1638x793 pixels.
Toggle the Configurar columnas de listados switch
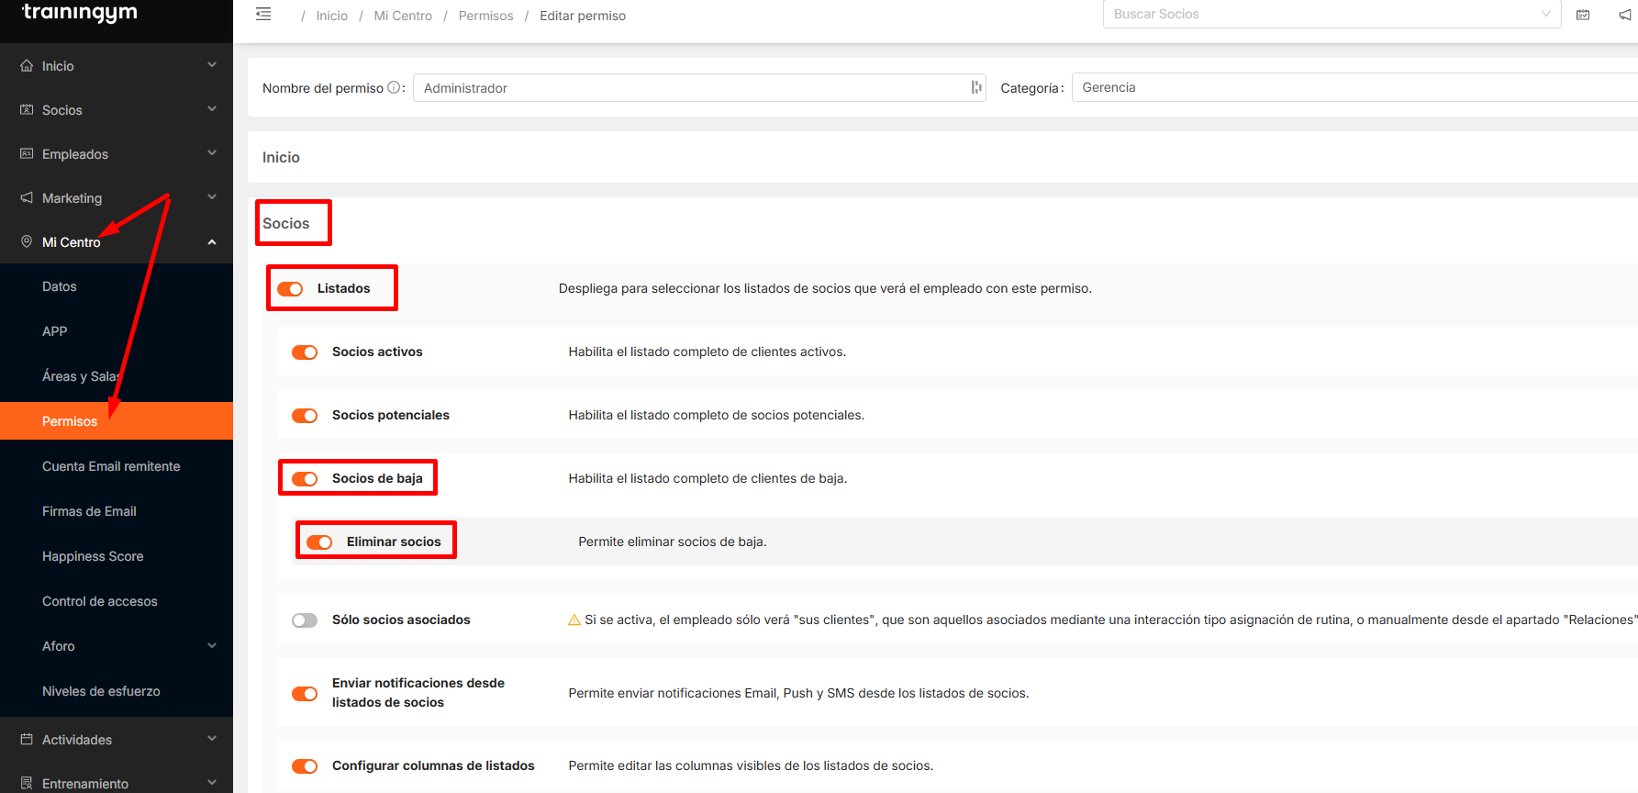coord(305,766)
